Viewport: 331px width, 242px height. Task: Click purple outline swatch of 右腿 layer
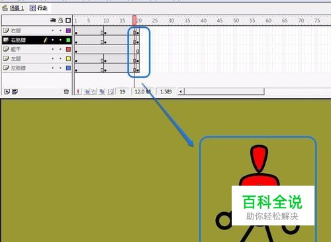pos(68,30)
